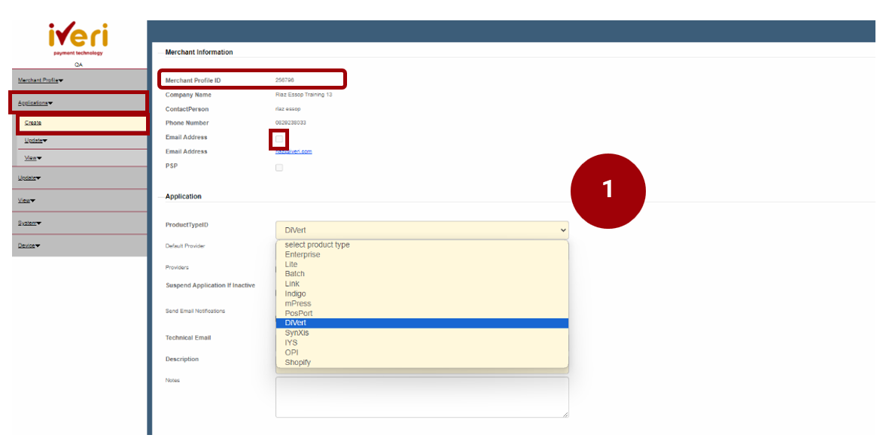Screen dimensions: 886x438
Task: Select Create under Applications
Action: pyautogui.click(x=32, y=123)
